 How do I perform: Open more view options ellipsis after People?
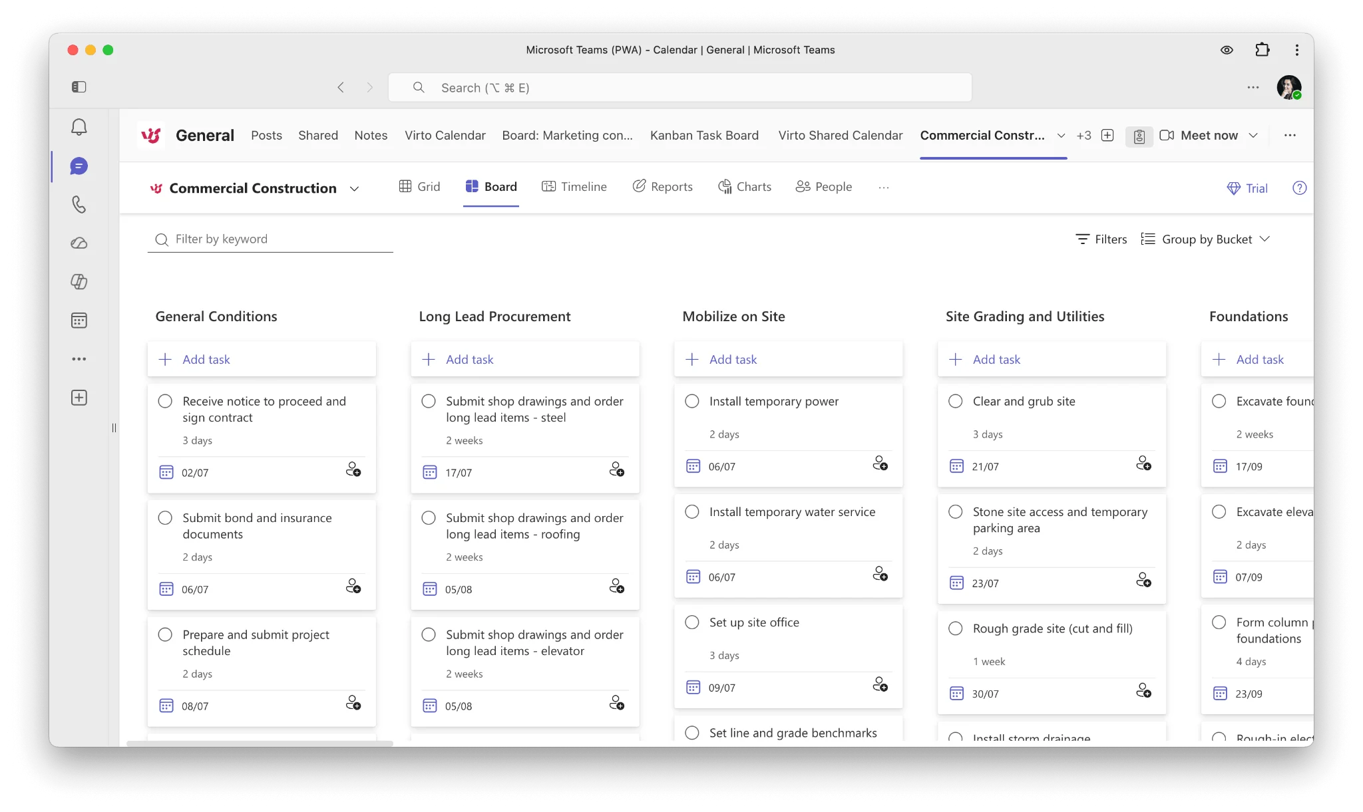pyautogui.click(x=883, y=188)
